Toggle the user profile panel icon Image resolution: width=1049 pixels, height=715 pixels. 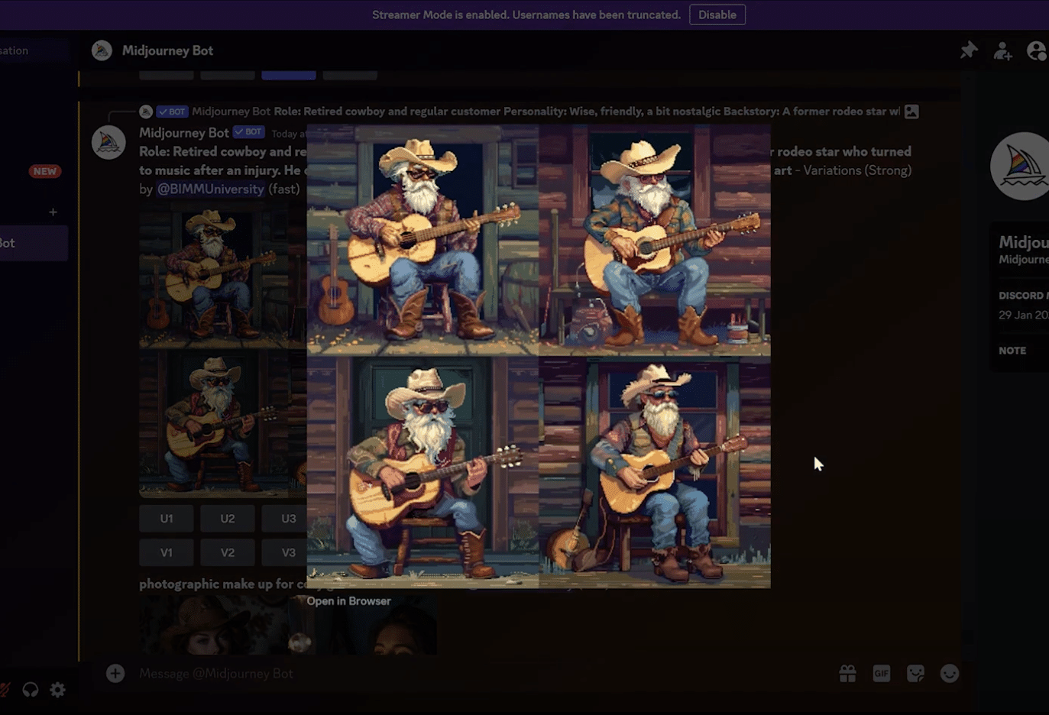[x=1037, y=51]
